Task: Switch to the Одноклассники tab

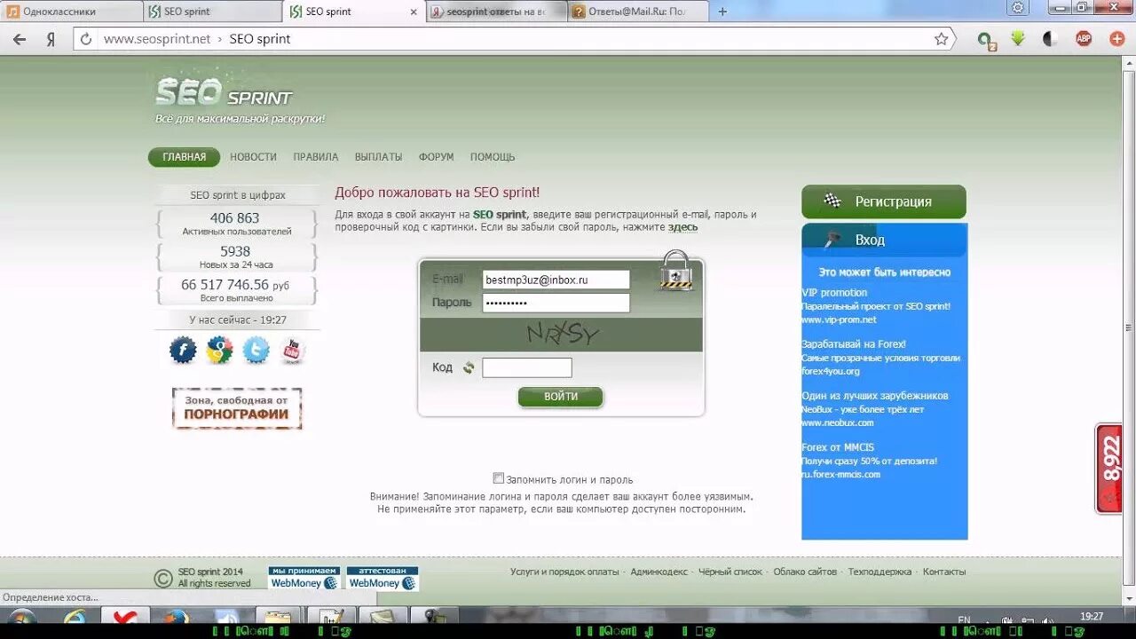Action: (x=71, y=12)
